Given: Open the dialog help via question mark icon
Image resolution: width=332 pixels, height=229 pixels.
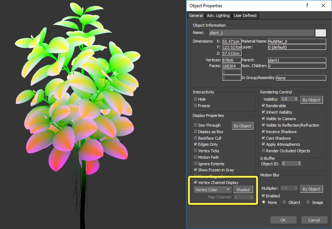Looking at the screenshot, I should pyautogui.click(x=307, y=6).
